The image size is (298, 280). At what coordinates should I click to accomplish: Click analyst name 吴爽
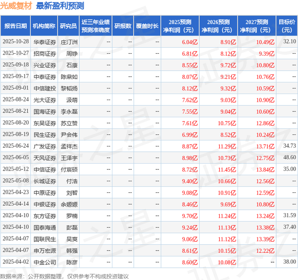pyautogui.click(x=72, y=239)
